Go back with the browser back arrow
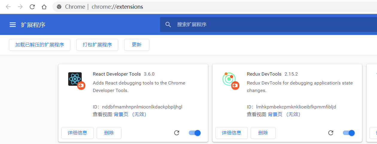Image resolution: width=377 pixels, height=144 pixels. [8, 7]
